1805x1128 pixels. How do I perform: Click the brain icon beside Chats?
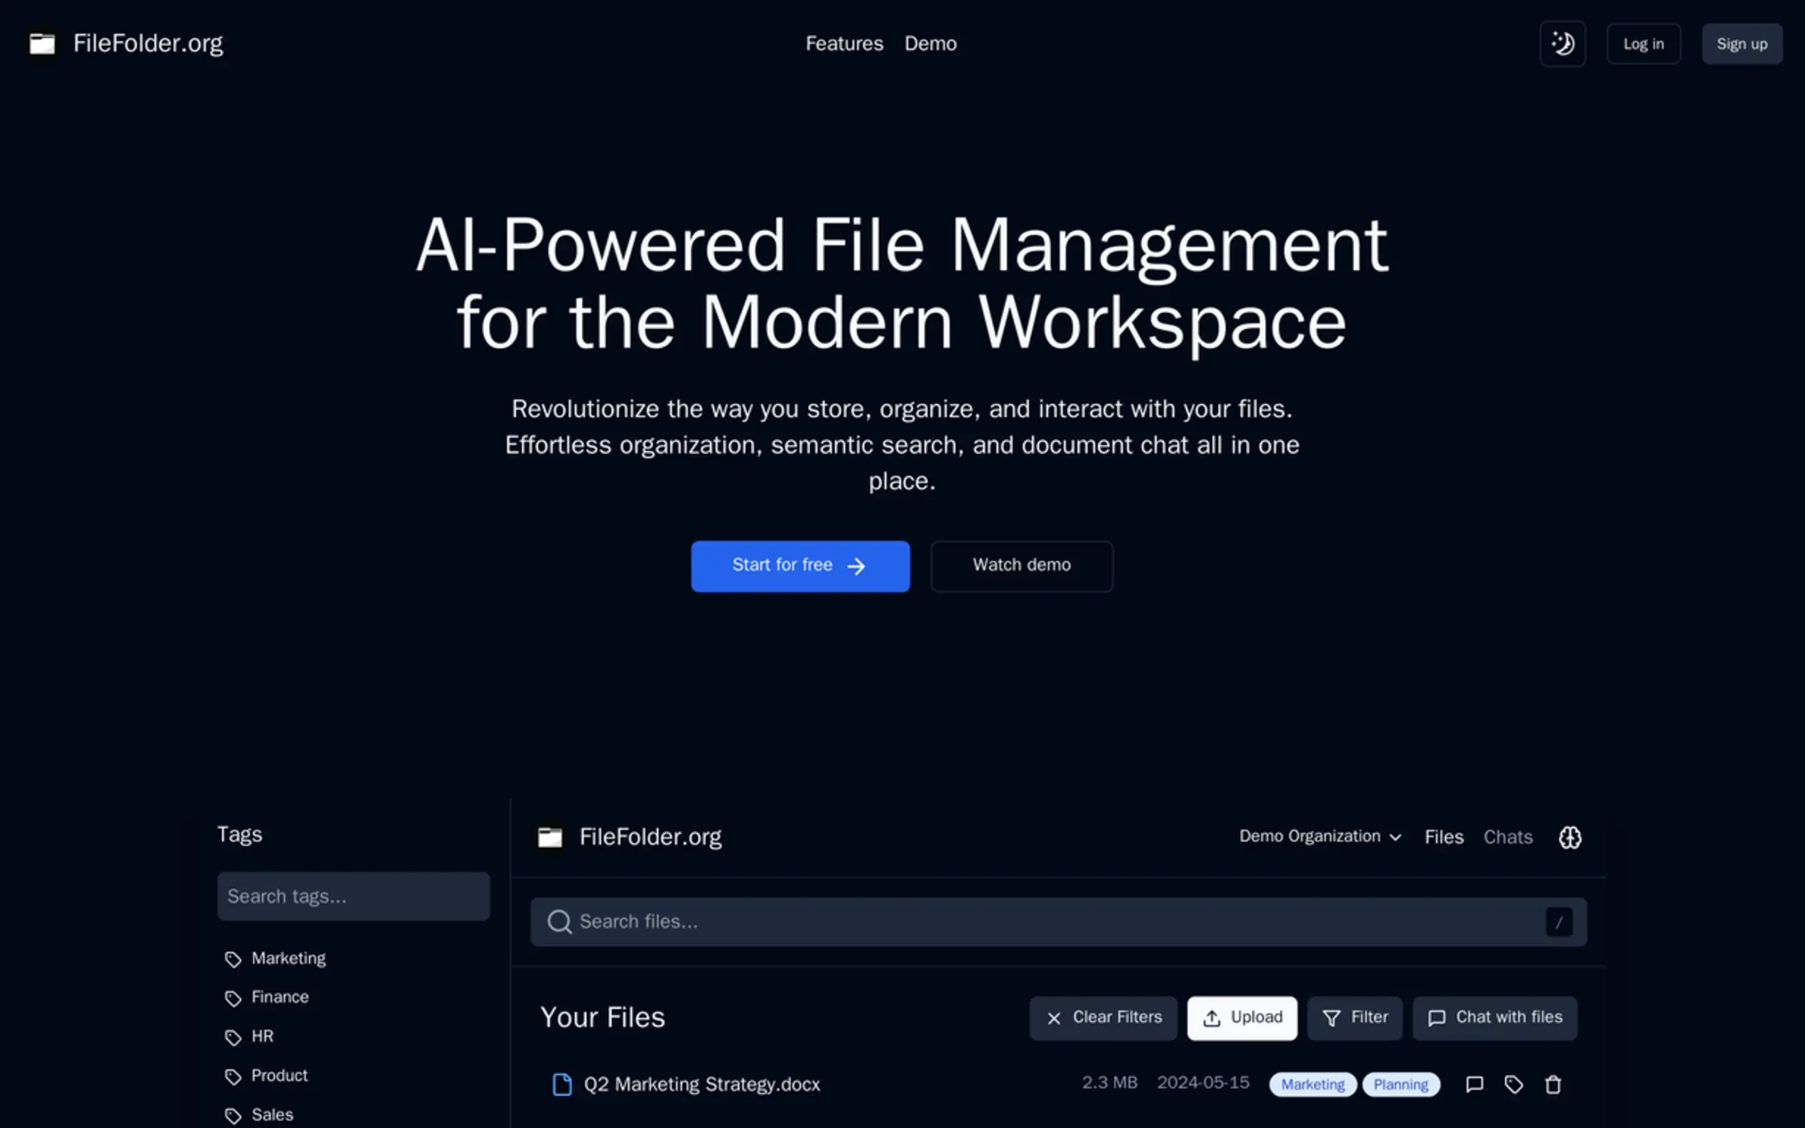(1569, 837)
